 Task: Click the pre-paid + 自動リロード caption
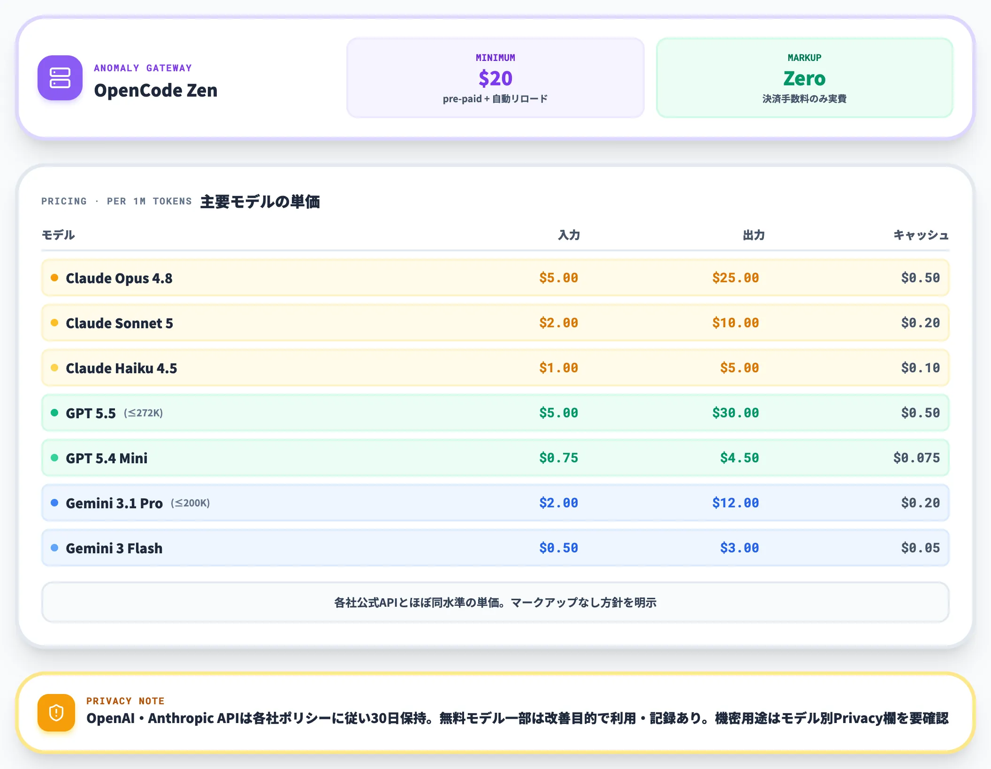click(495, 99)
